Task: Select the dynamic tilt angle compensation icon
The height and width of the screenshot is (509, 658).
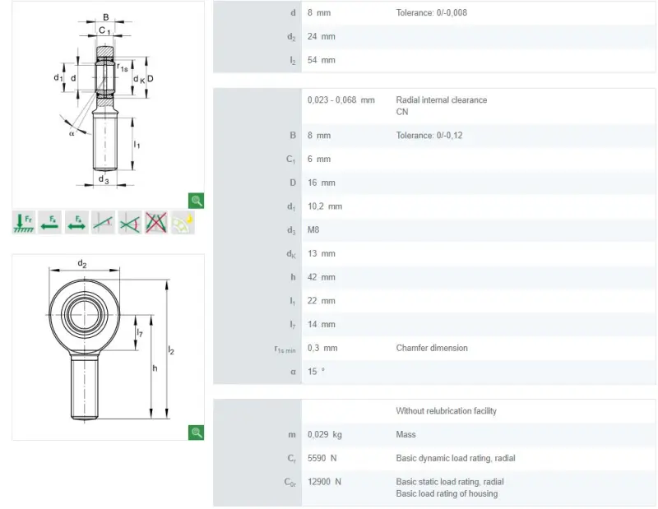Action: pyautogui.click(x=130, y=222)
